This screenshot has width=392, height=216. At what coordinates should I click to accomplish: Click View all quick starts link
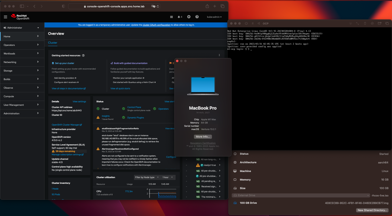[120, 89]
